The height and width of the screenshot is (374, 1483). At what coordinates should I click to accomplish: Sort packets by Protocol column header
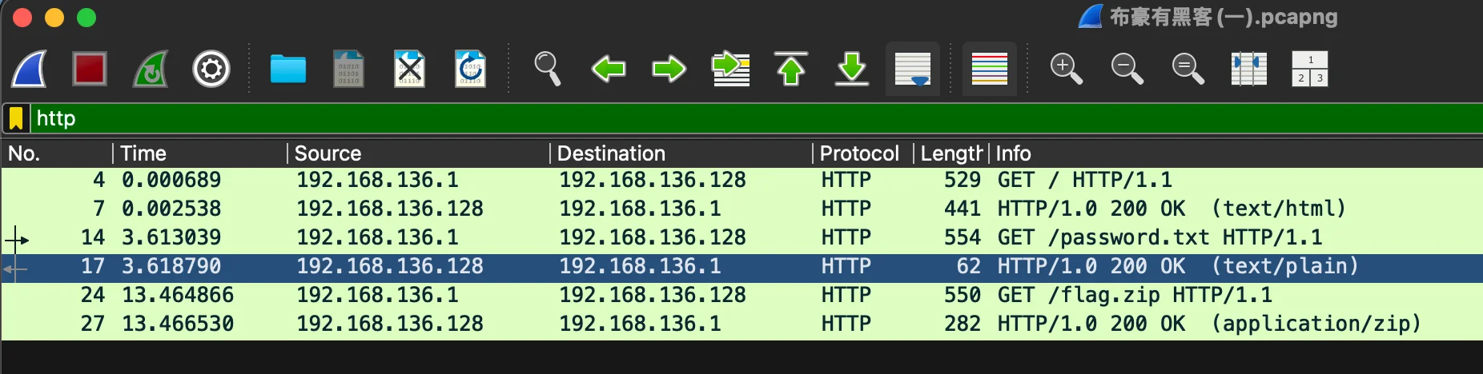click(859, 153)
